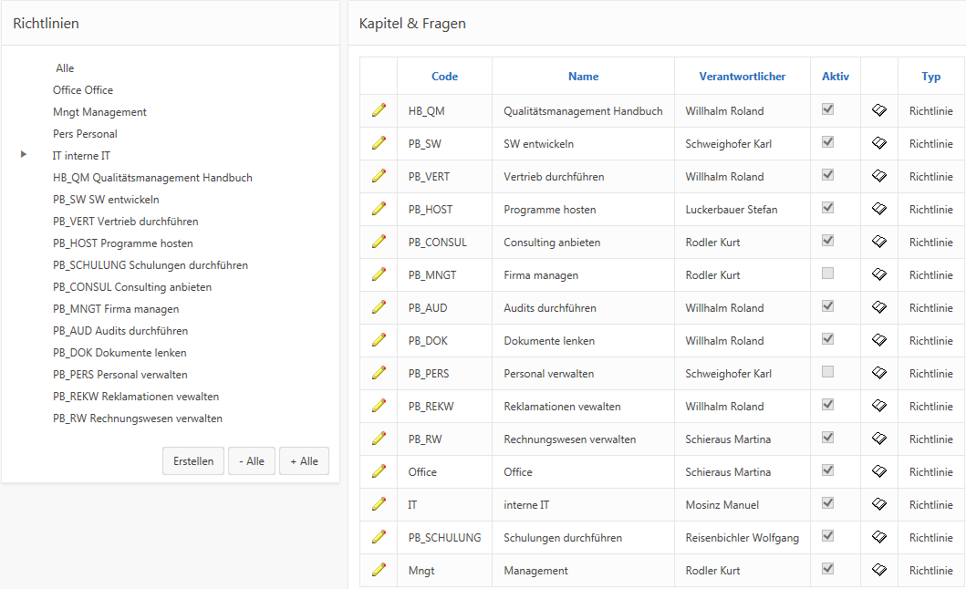The width and height of the screenshot is (966, 589).
Task: Sort table by Code column header
Action: [x=444, y=77]
